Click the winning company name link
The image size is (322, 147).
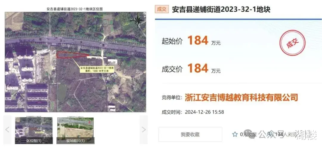coord(241,97)
